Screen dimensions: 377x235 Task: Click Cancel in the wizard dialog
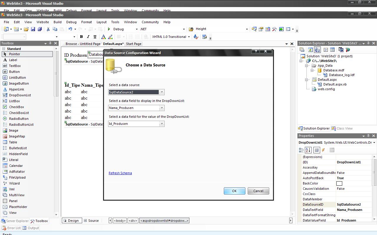click(x=258, y=191)
